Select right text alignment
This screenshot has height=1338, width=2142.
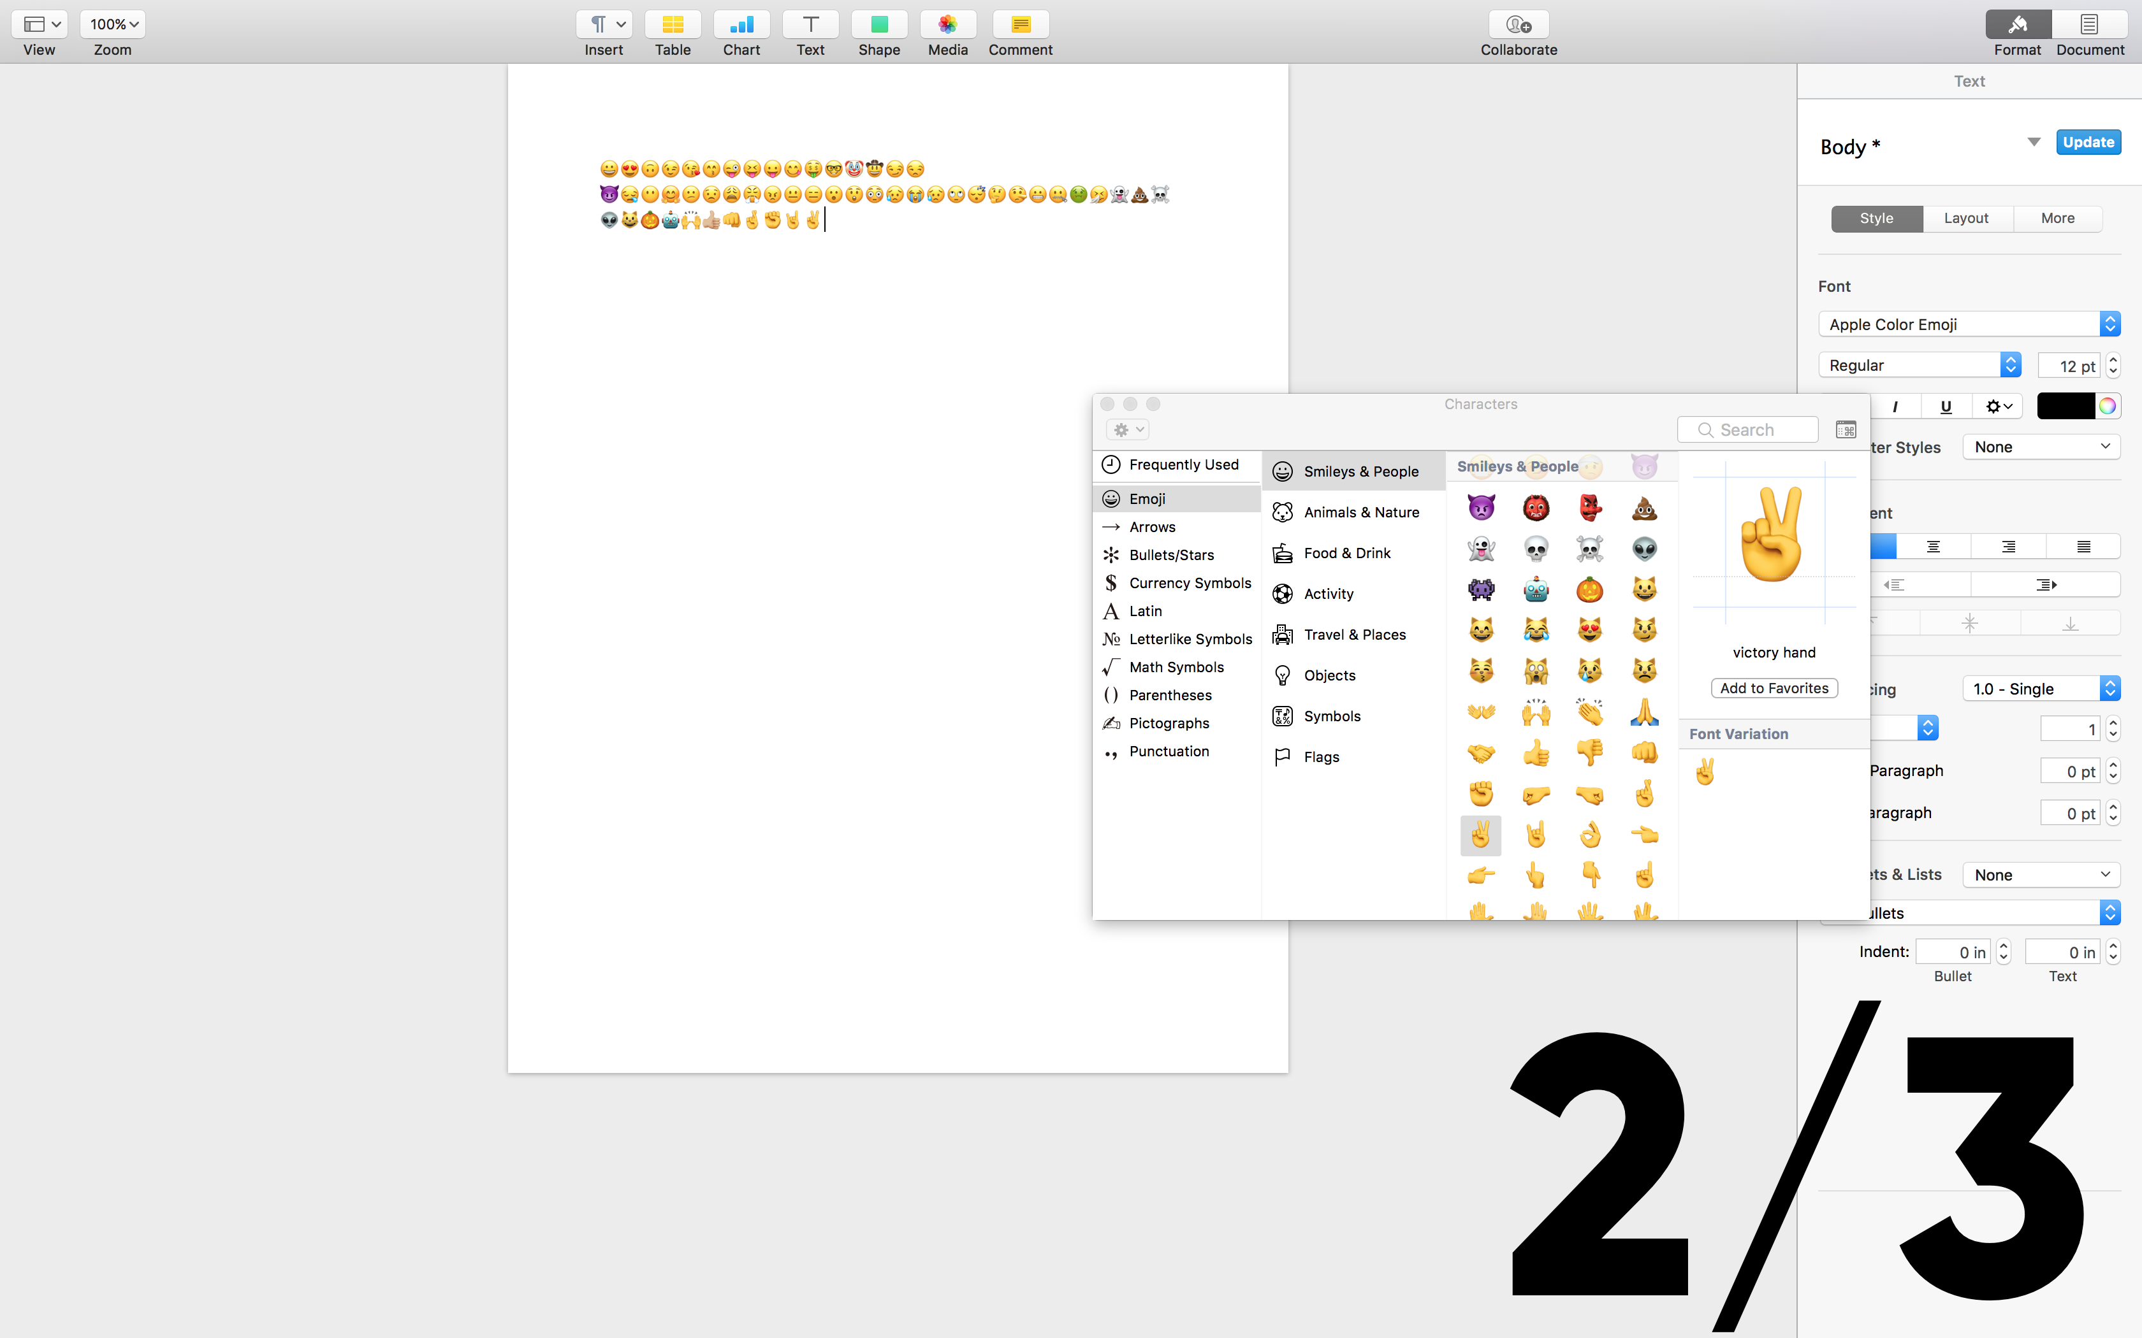coord(2007,546)
